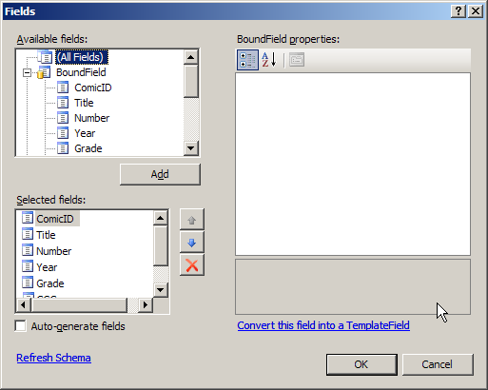Image resolution: width=488 pixels, height=390 pixels.
Task: Click the empty BoundField properties grid
Action: point(353,164)
